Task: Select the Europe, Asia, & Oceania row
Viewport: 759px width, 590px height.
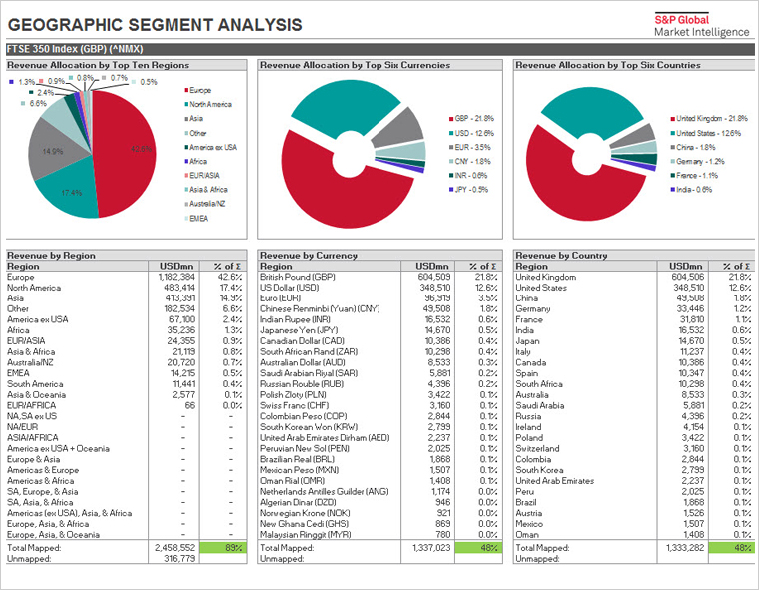Action: (127, 535)
